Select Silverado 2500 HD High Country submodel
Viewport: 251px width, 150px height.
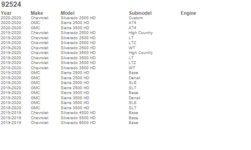pyautogui.click(x=141, y=33)
